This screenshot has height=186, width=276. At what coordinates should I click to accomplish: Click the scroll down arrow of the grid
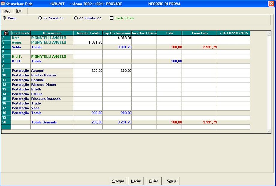click(x=269, y=131)
